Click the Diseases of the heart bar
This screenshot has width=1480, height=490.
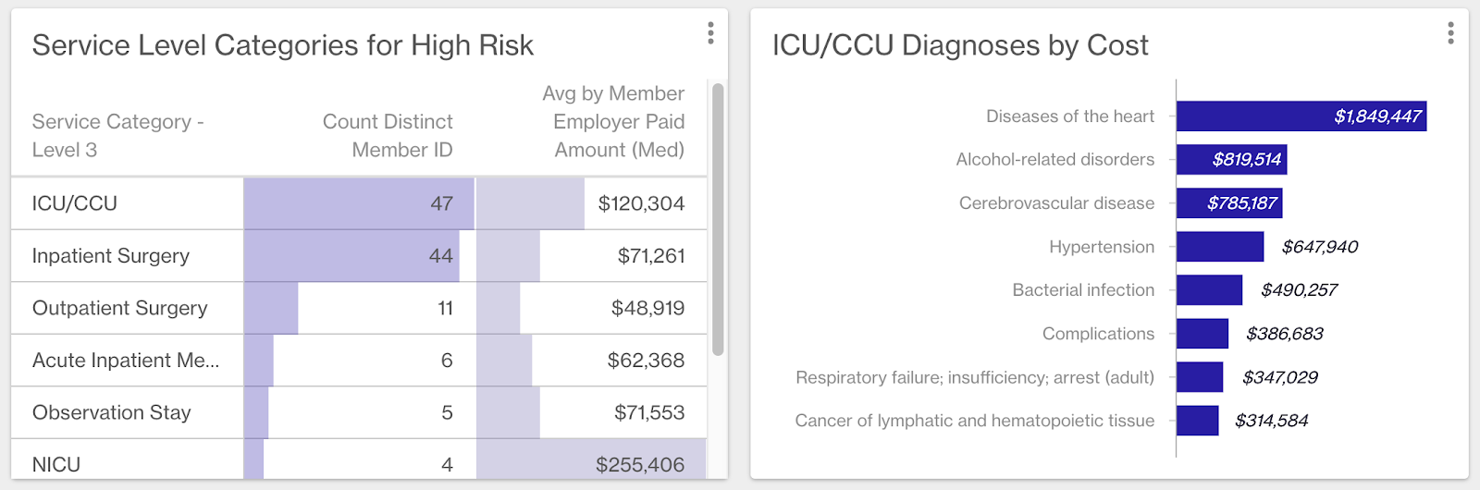pyautogui.click(x=1301, y=116)
